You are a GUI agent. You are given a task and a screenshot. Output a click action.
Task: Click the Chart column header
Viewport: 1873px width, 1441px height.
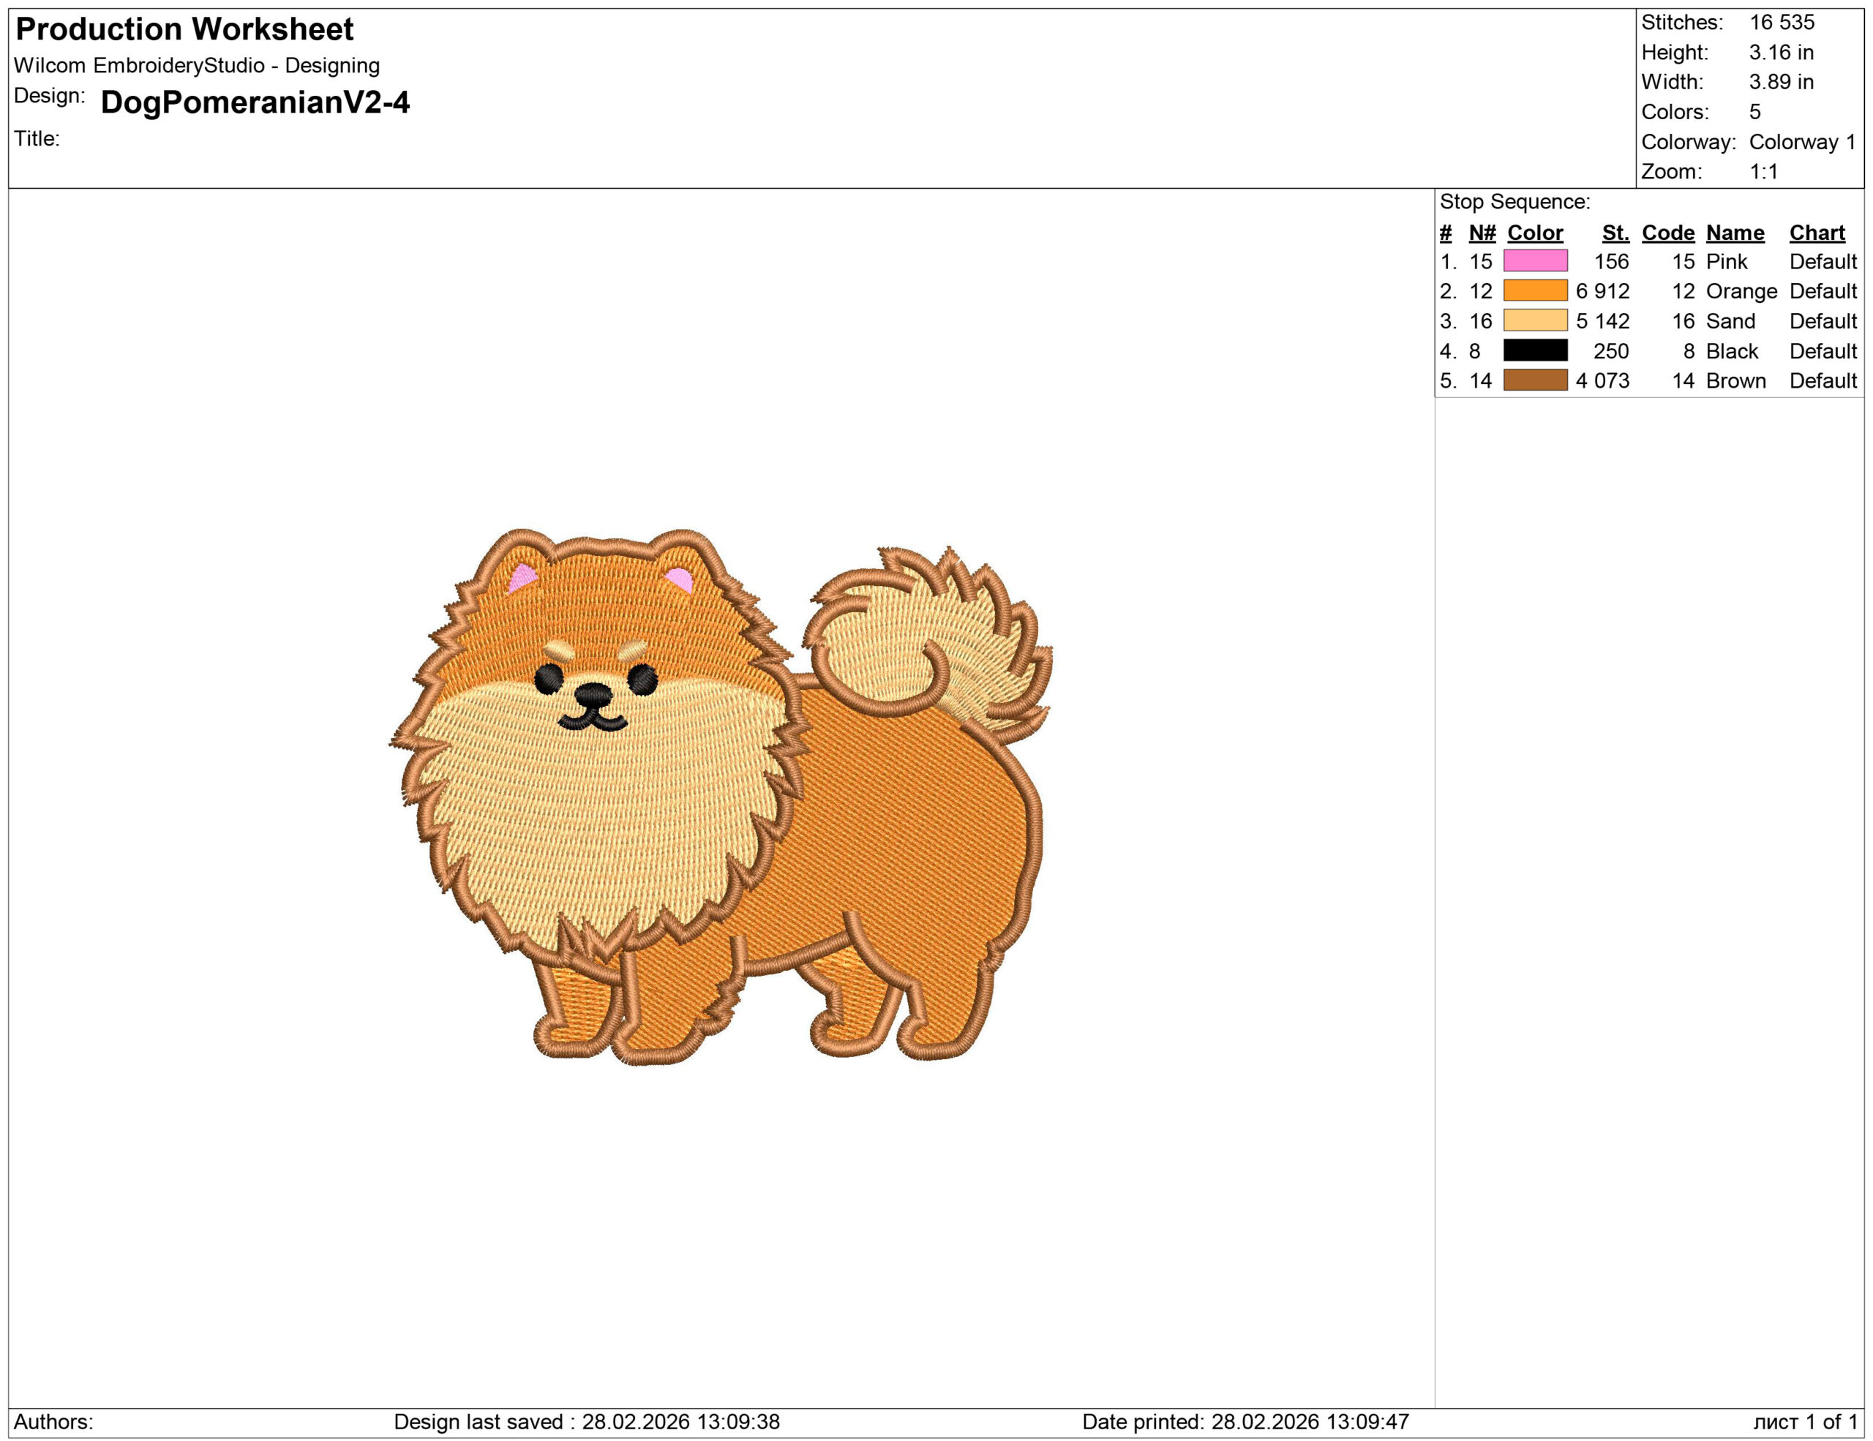pos(1817,233)
